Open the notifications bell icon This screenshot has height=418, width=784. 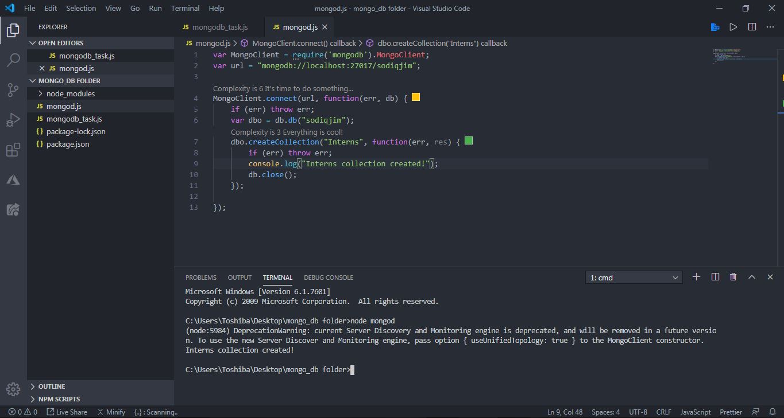[x=773, y=412]
